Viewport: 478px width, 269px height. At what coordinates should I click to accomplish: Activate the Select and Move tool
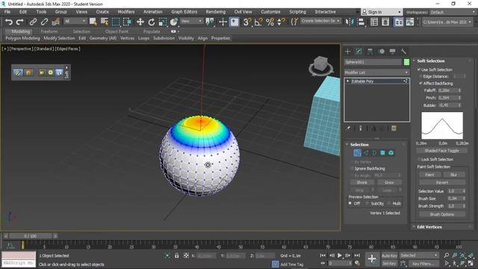(140, 22)
